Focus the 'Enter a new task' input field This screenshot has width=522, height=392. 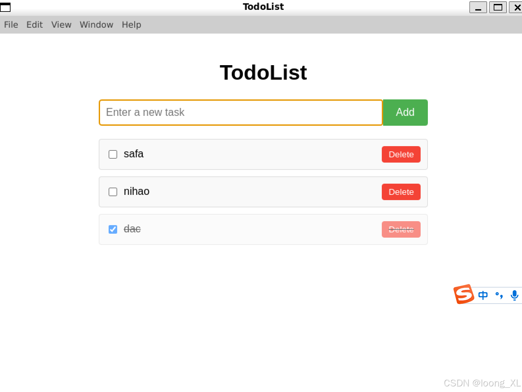pyautogui.click(x=241, y=113)
